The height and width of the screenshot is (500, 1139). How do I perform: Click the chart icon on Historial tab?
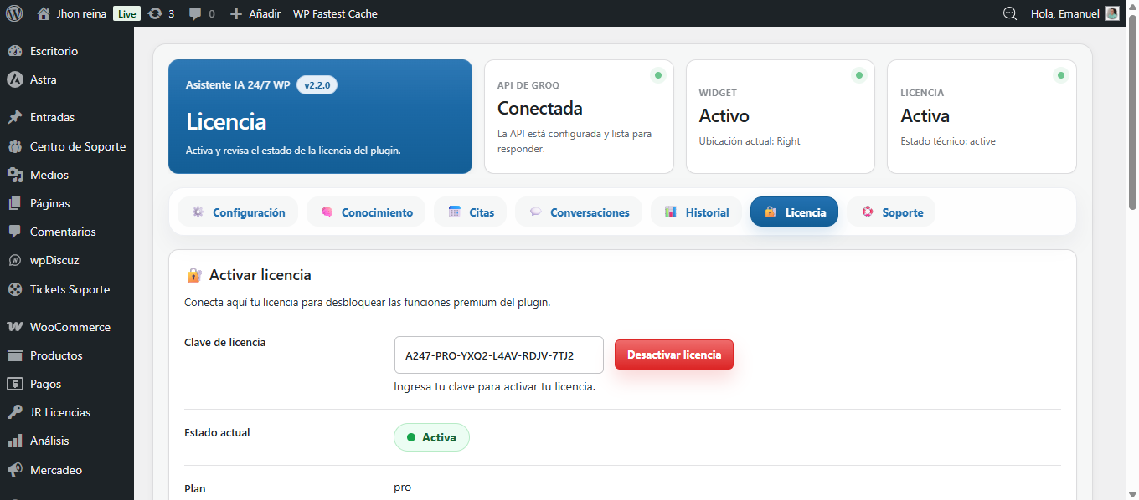point(671,212)
